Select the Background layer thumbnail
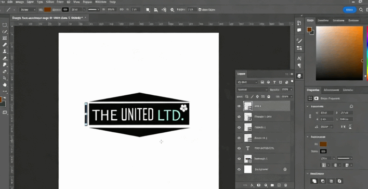368x189 pixels. click(248, 169)
